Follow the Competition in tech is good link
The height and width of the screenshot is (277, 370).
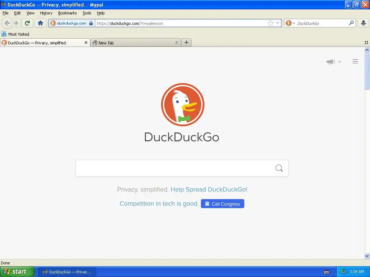[159, 203]
